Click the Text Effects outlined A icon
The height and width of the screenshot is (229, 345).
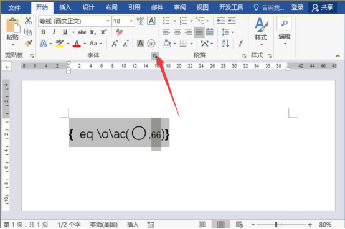point(44,44)
